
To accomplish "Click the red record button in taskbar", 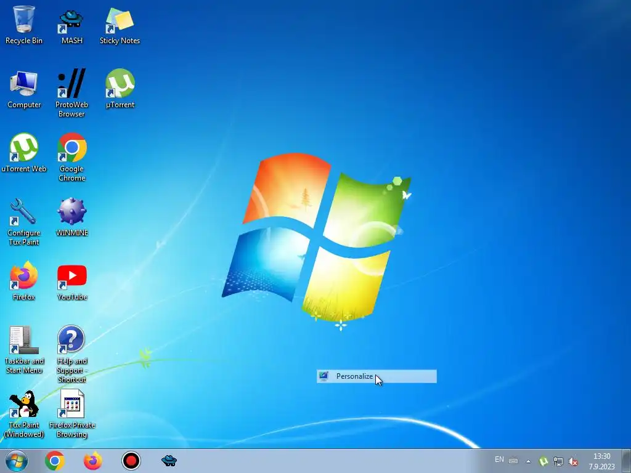I will [x=131, y=461].
